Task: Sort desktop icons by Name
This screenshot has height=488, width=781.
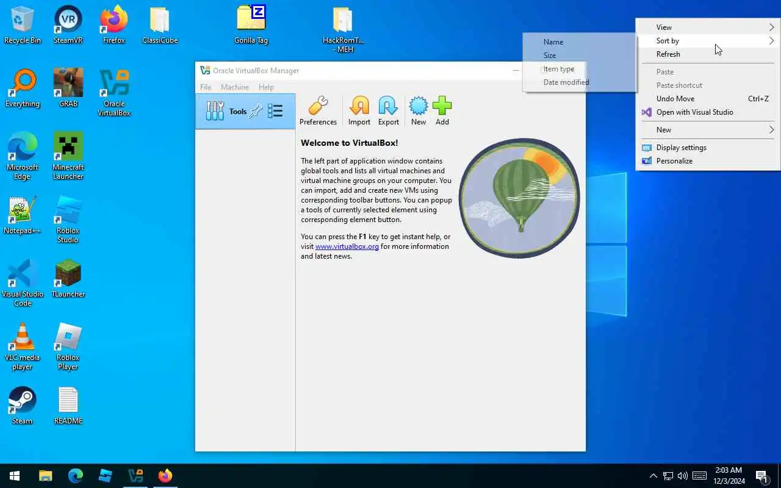Action: [579, 42]
